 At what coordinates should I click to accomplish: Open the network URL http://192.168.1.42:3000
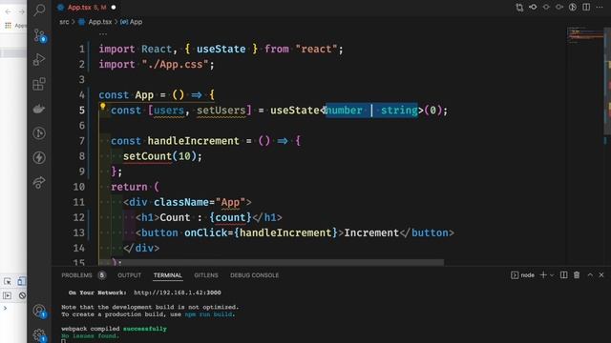click(x=178, y=293)
